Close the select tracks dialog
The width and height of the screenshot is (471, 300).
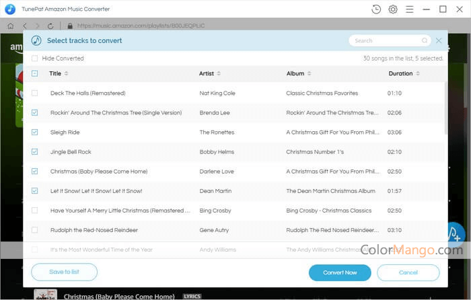[439, 40]
